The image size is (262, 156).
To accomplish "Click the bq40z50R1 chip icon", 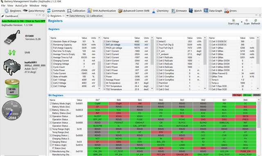I will [12, 67].
